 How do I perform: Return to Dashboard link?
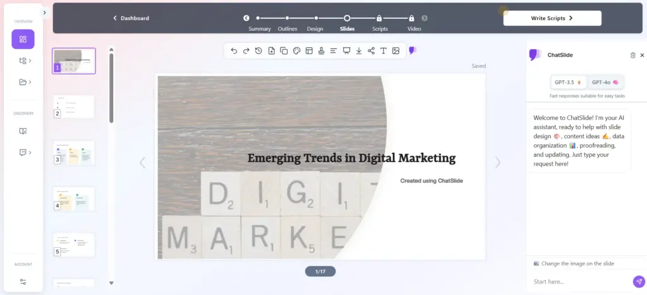(131, 18)
